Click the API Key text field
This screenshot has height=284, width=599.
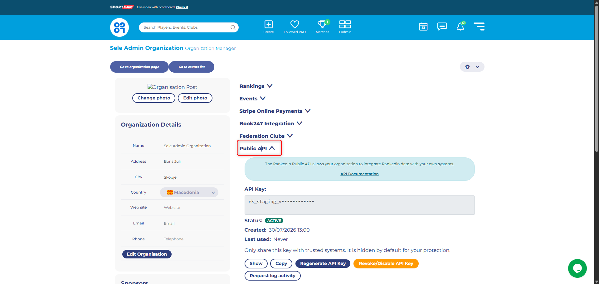[x=359, y=205]
